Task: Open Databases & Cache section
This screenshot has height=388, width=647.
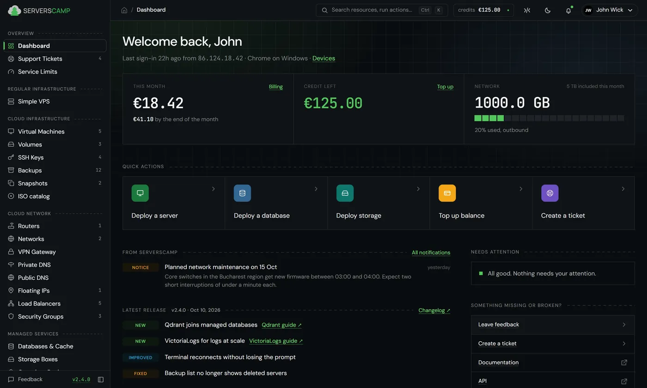Action: tap(55, 346)
